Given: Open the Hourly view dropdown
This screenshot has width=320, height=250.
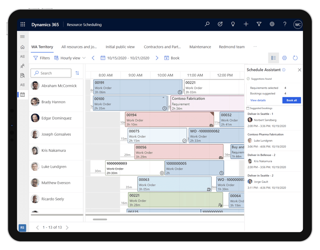Looking at the screenshot, I should [x=70, y=58].
